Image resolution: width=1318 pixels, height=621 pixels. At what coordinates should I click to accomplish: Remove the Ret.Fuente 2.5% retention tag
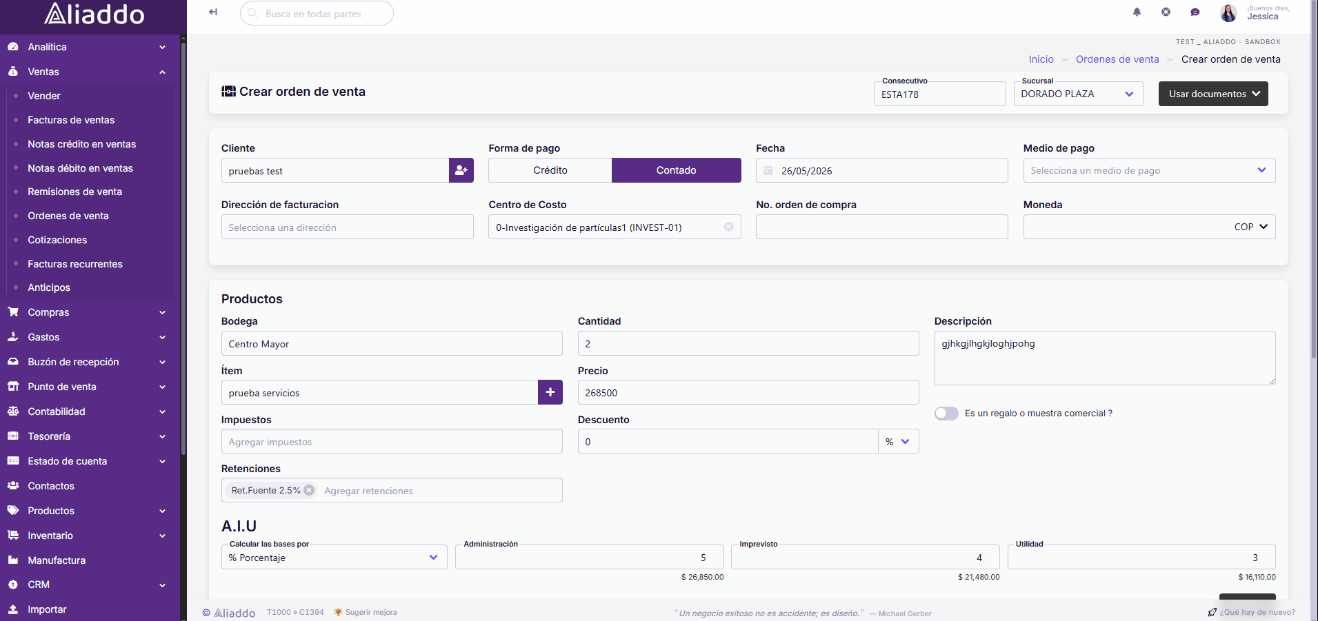(309, 490)
